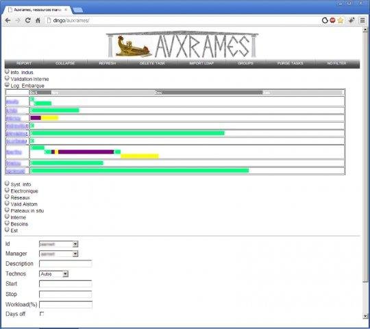Choose DELETE TASK from the menu bar
370x329 pixels.
pyautogui.click(x=152, y=63)
